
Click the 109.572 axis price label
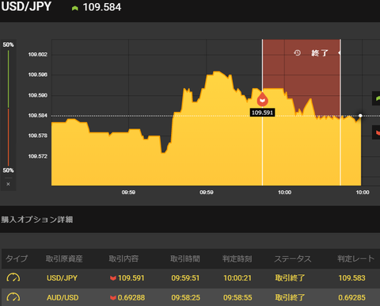pyautogui.click(x=38, y=156)
